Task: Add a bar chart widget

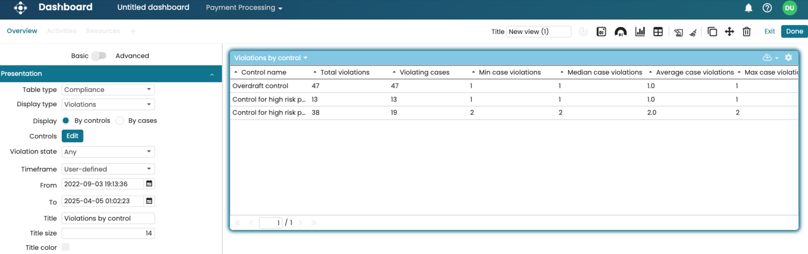Action: point(640,32)
